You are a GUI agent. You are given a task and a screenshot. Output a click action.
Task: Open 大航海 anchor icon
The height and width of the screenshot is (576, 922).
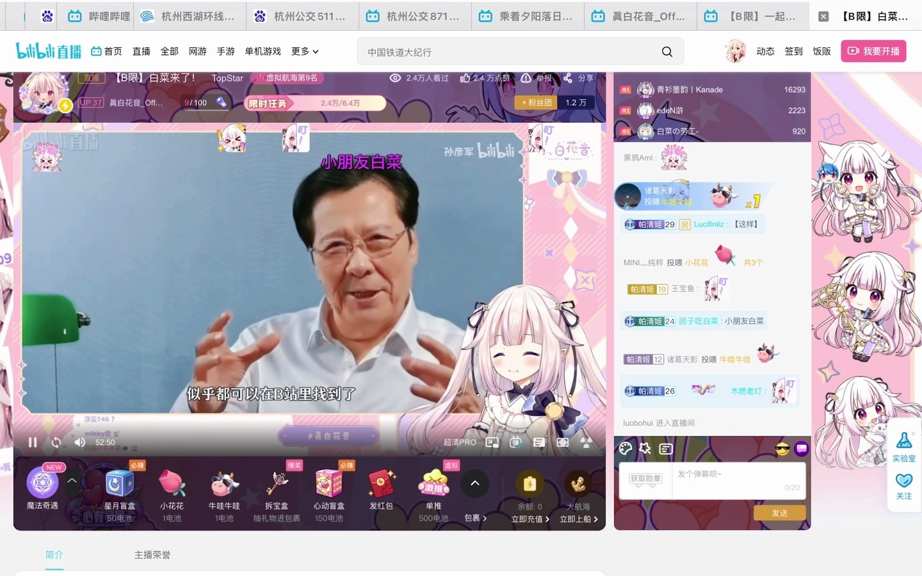pyautogui.click(x=578, y=484)
